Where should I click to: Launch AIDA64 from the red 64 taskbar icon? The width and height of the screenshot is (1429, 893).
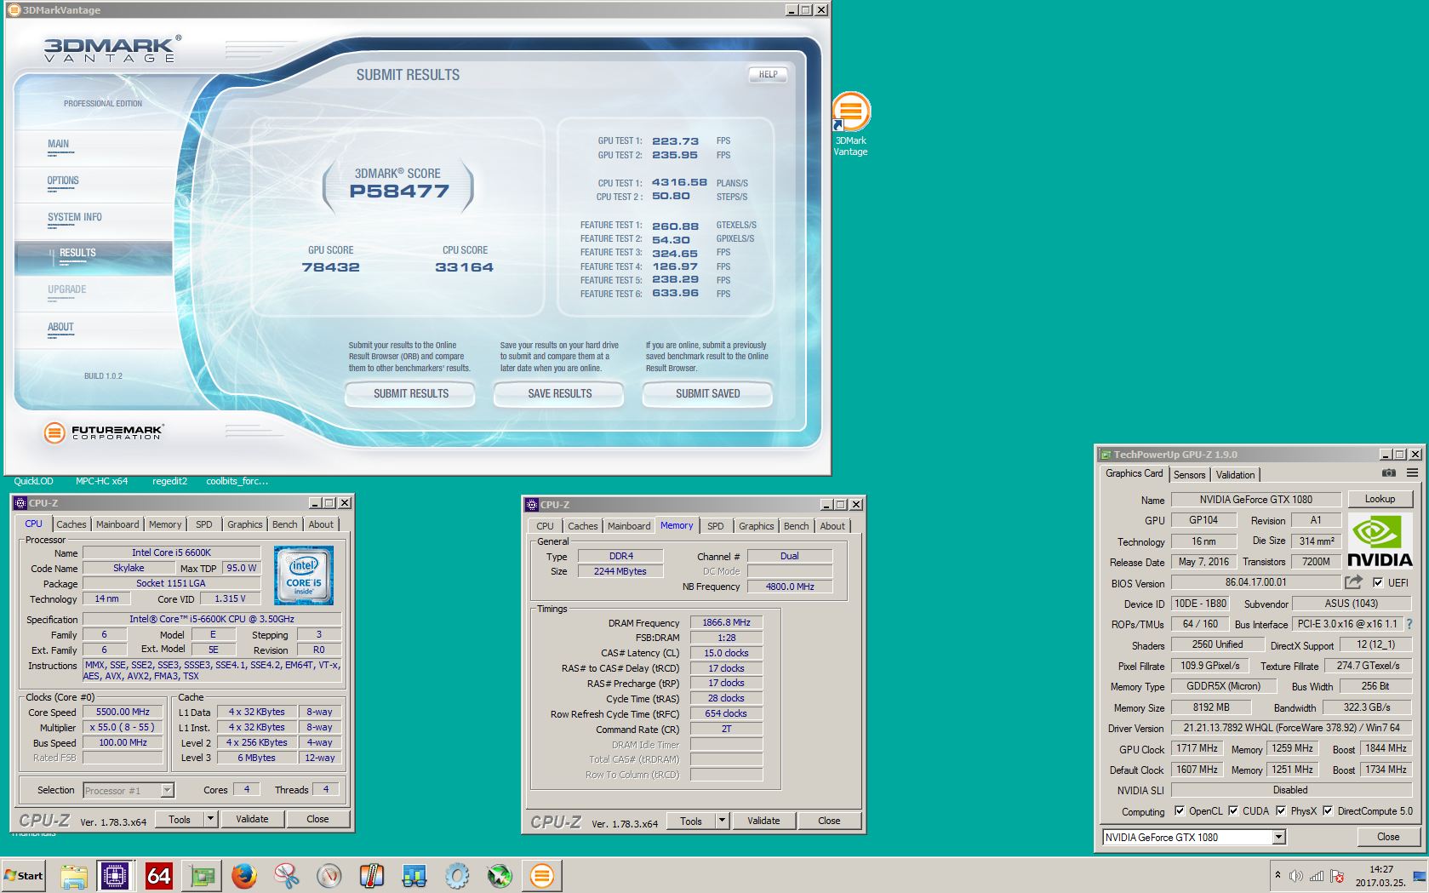159,875
